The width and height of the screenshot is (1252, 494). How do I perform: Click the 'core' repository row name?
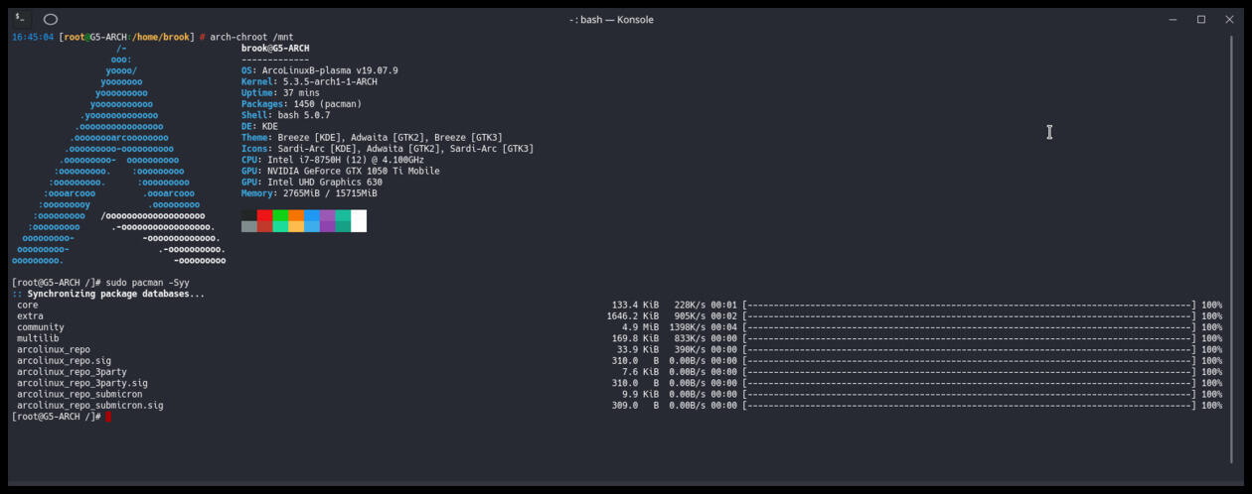[x=28, y=305]
